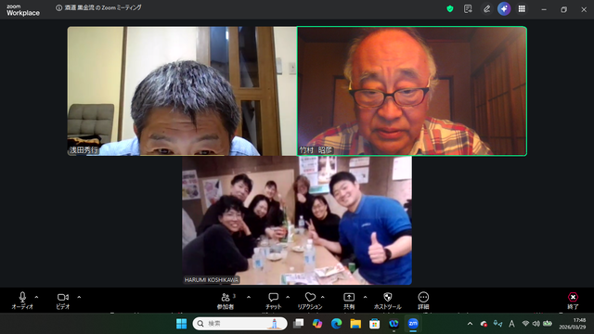Click the IME input mode A indicator
This screenshot has height=334, width=594.
pyautogui.click(x=511, y=324)
